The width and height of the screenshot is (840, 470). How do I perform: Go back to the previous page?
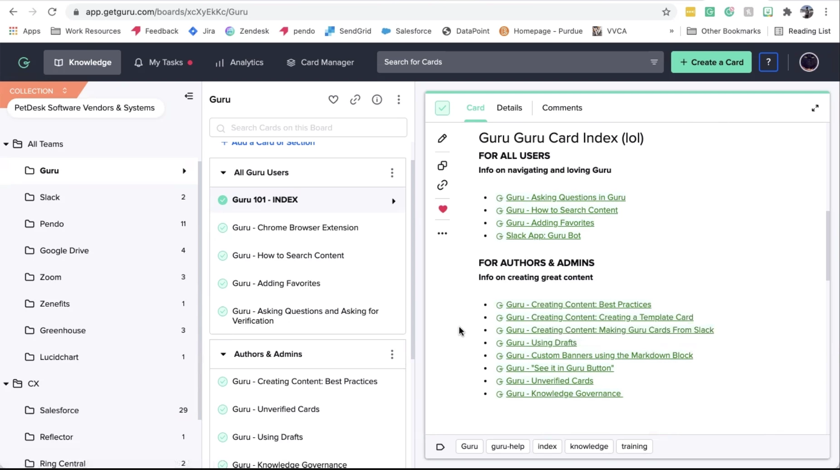pyautogui.click(x=13, y=12)
